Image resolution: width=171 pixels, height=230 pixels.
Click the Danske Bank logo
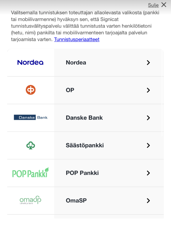click(x=31, y=118)
